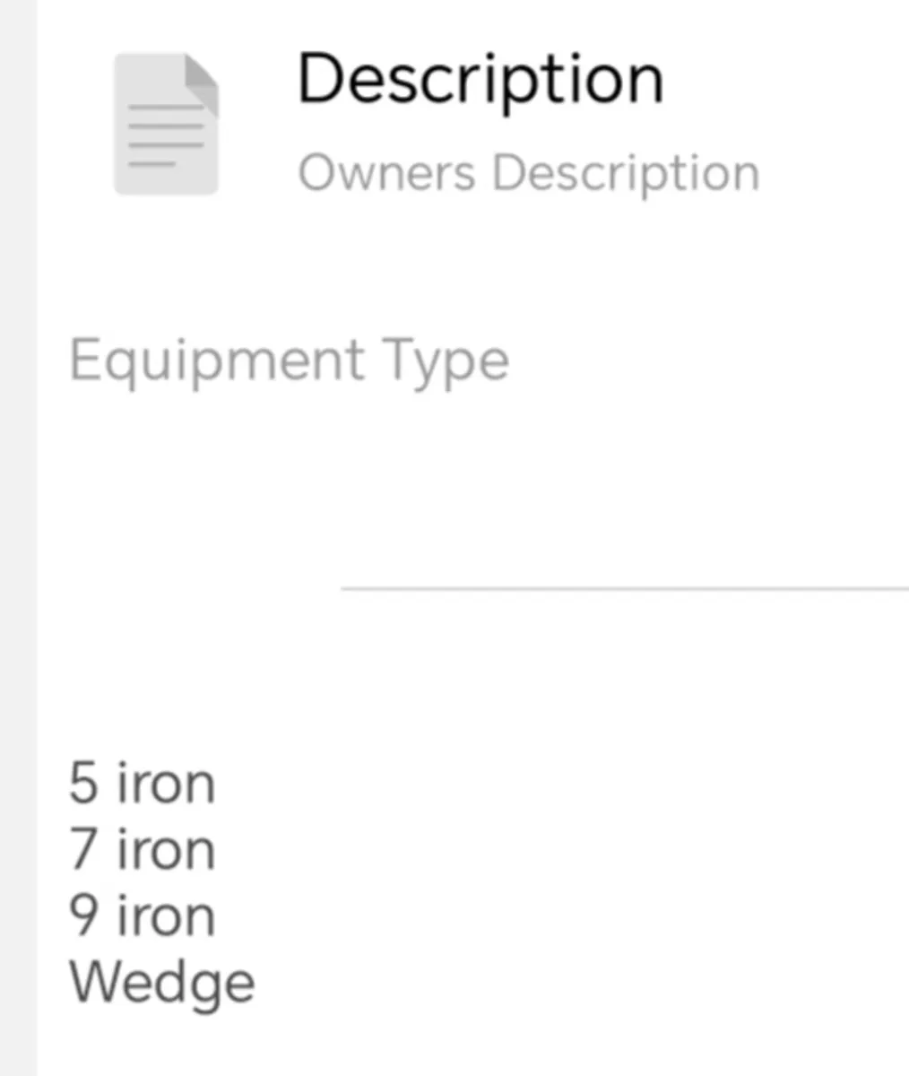Open the Owners Description section

pyautogui.click(x=531, y=171)
